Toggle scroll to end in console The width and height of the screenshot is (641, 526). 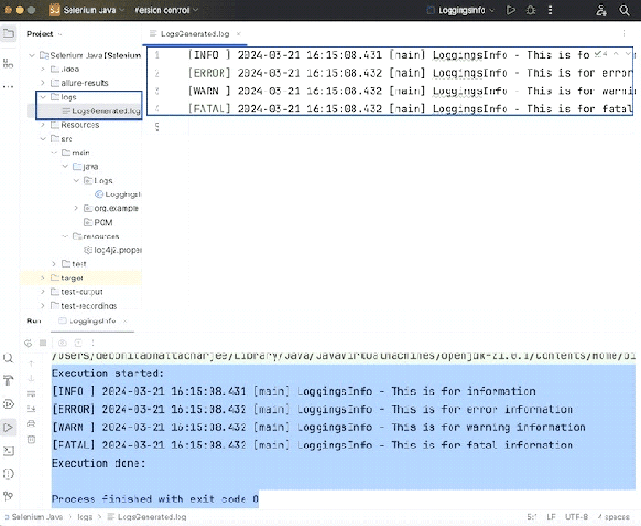(31, 409)
